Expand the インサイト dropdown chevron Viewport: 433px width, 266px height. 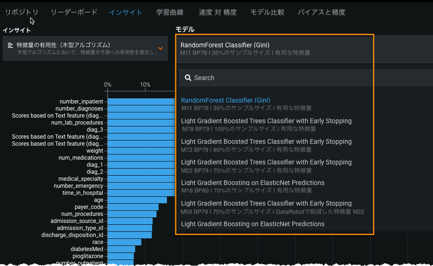click(x=160, y=48)
